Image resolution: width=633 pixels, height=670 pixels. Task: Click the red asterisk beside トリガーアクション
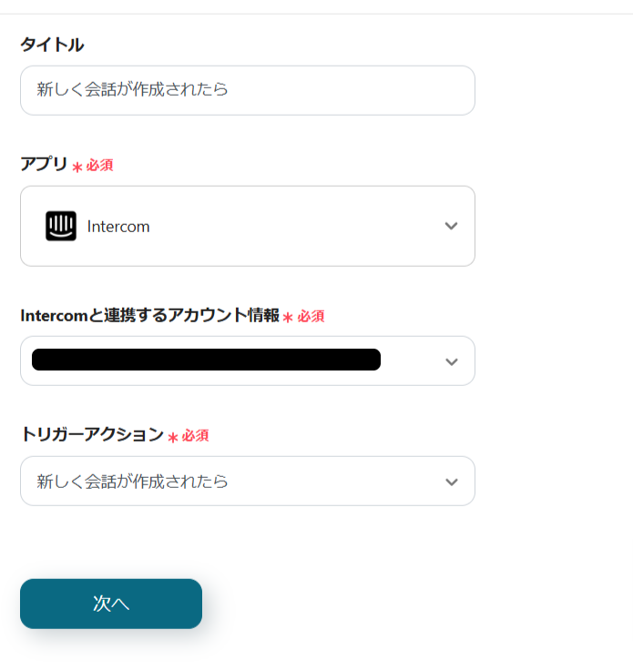pos(172,437)
